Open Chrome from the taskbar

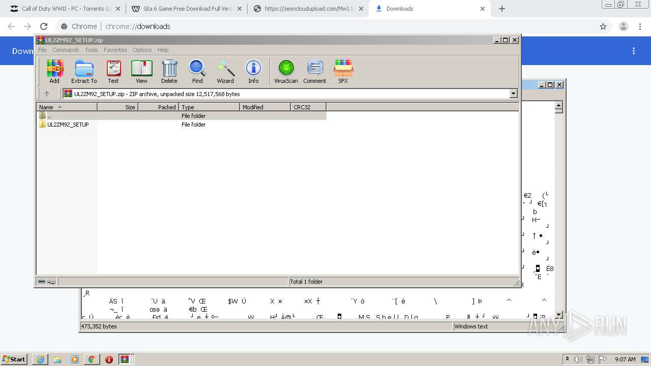[92, 359]
